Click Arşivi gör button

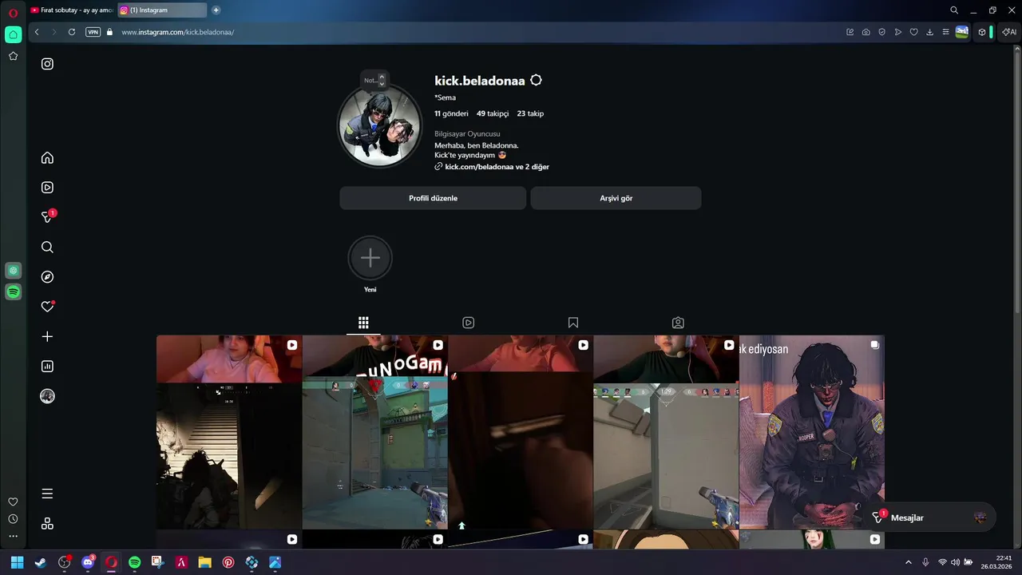(616, 198)
